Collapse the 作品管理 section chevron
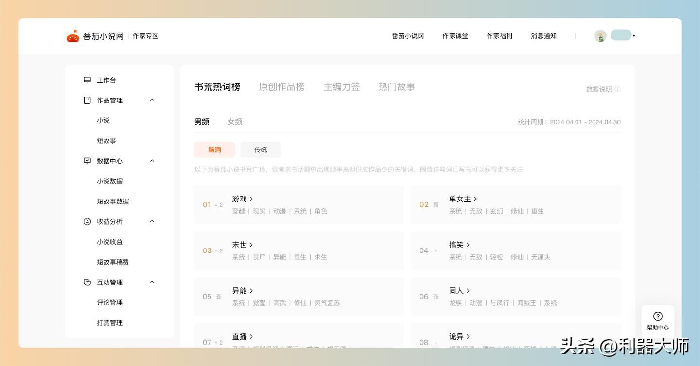The height and width of the screenshot is (366, 700). pyautogui.click(x=152, y=100)
